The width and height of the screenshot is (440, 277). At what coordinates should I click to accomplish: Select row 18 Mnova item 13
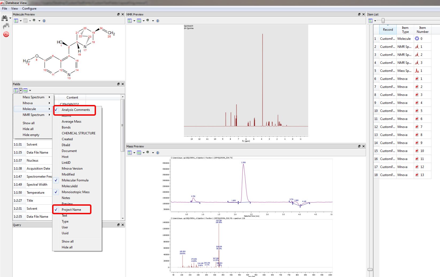tap(402, 175)
